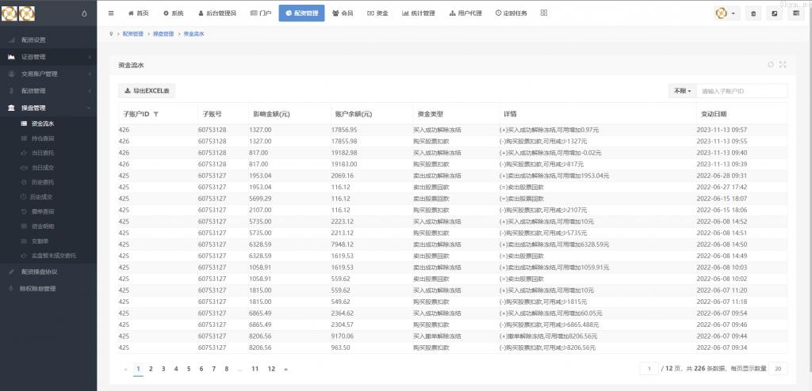Click the 请输入子账户ID search field

[742, 91]
